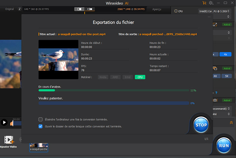Switch to the Aperçu tab
Viewport: 236px width, 158px height.
156,9
